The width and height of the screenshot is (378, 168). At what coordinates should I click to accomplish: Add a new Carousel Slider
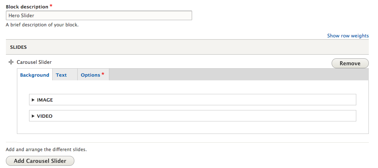coord(40,161)
